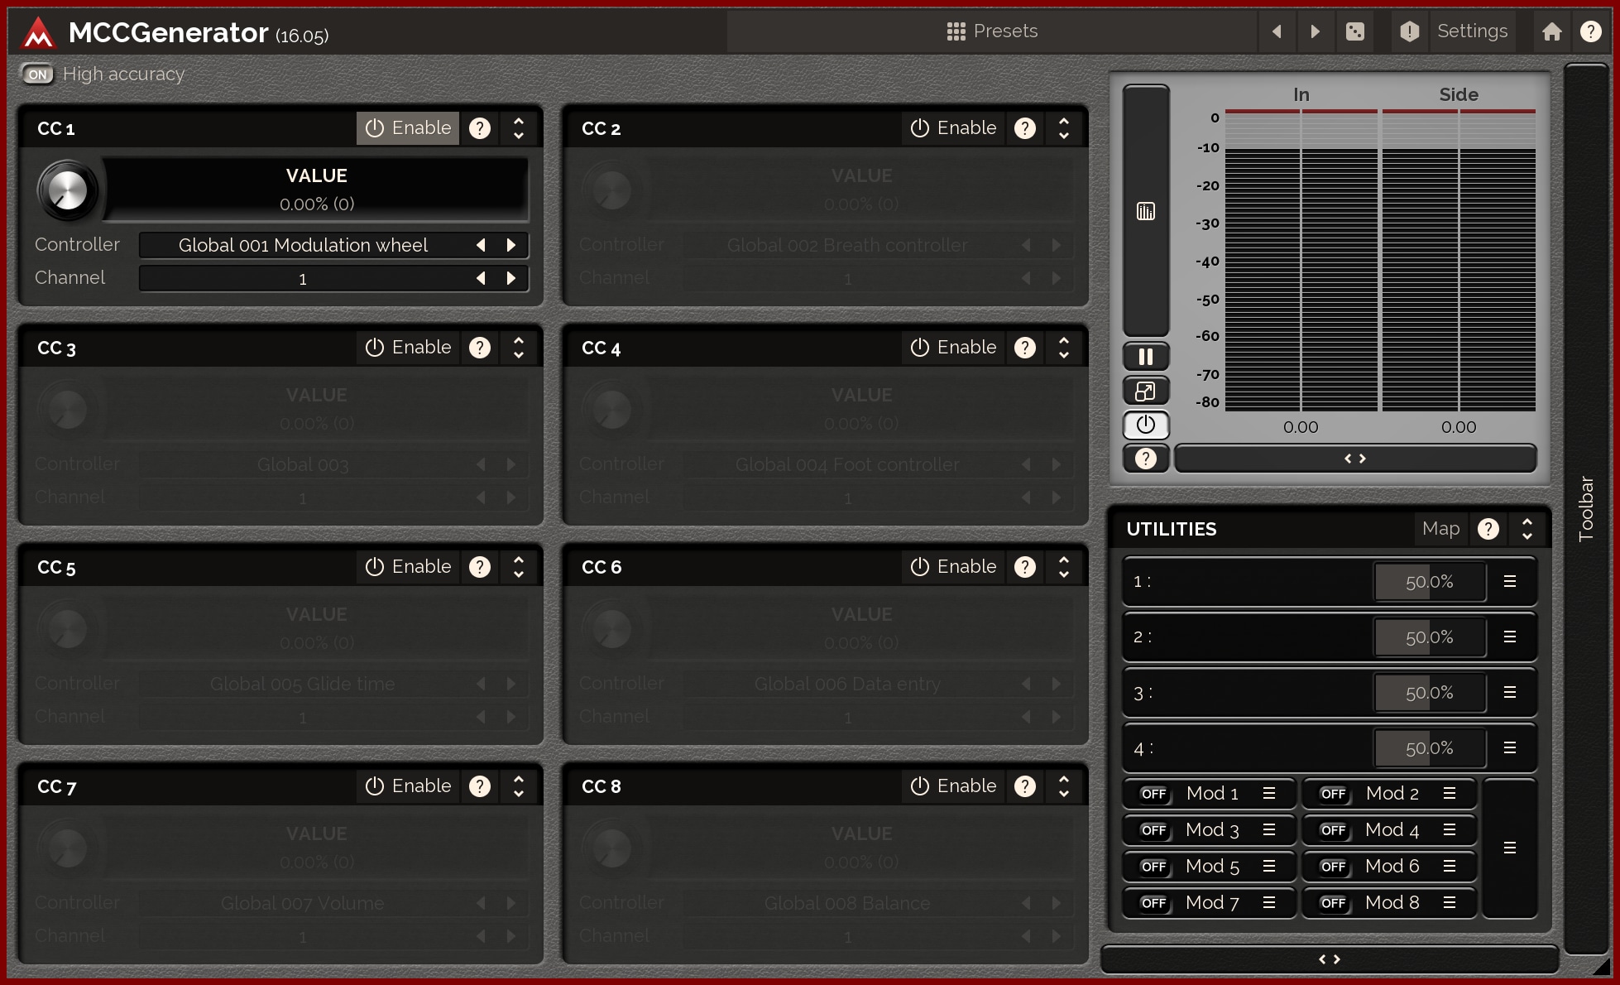Screen dimensions: 1620x985
Task: Toggle Enable for CC 7
Action: click(x=408, y=786)
